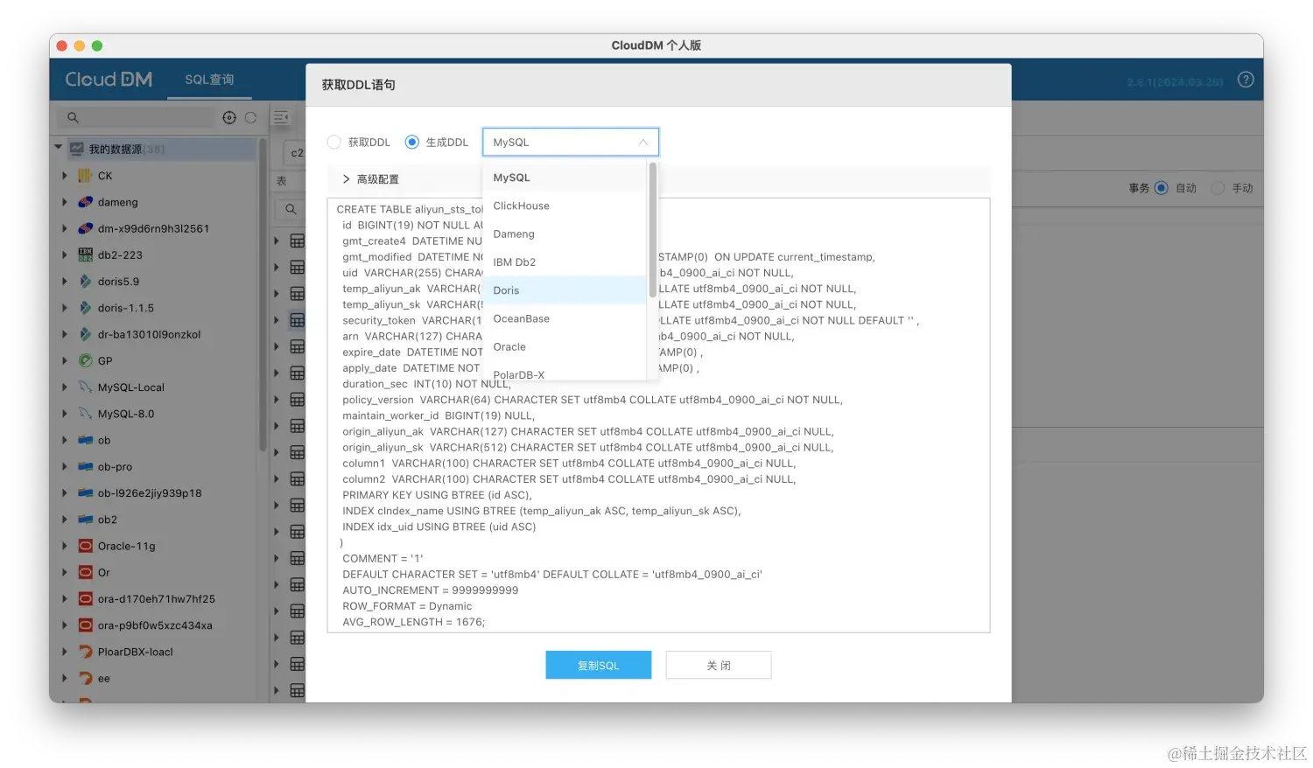This screenshot has height=768, width=1313.
Task: Choose IBM Db2 from the dropdown list
Action: coord(565,262)
